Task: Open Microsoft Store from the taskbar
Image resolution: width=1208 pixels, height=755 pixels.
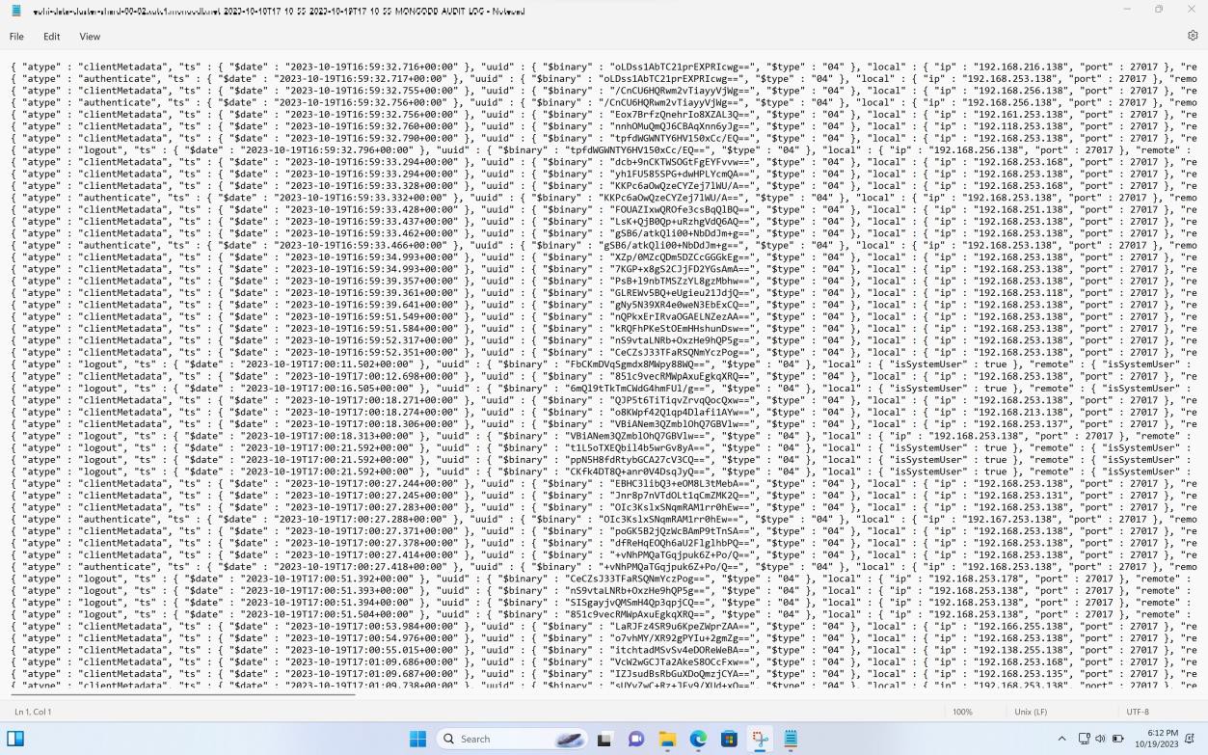Action: coord(728,739)
